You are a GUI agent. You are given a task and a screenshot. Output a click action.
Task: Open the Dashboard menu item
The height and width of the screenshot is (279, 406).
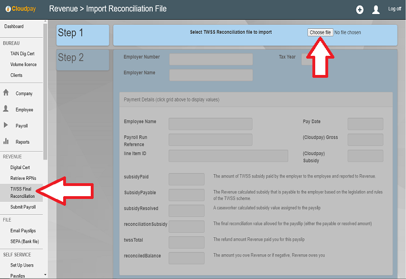tap(14, 26)
